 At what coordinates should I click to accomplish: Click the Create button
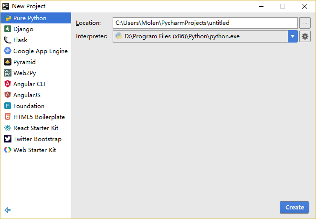point(295,207)
